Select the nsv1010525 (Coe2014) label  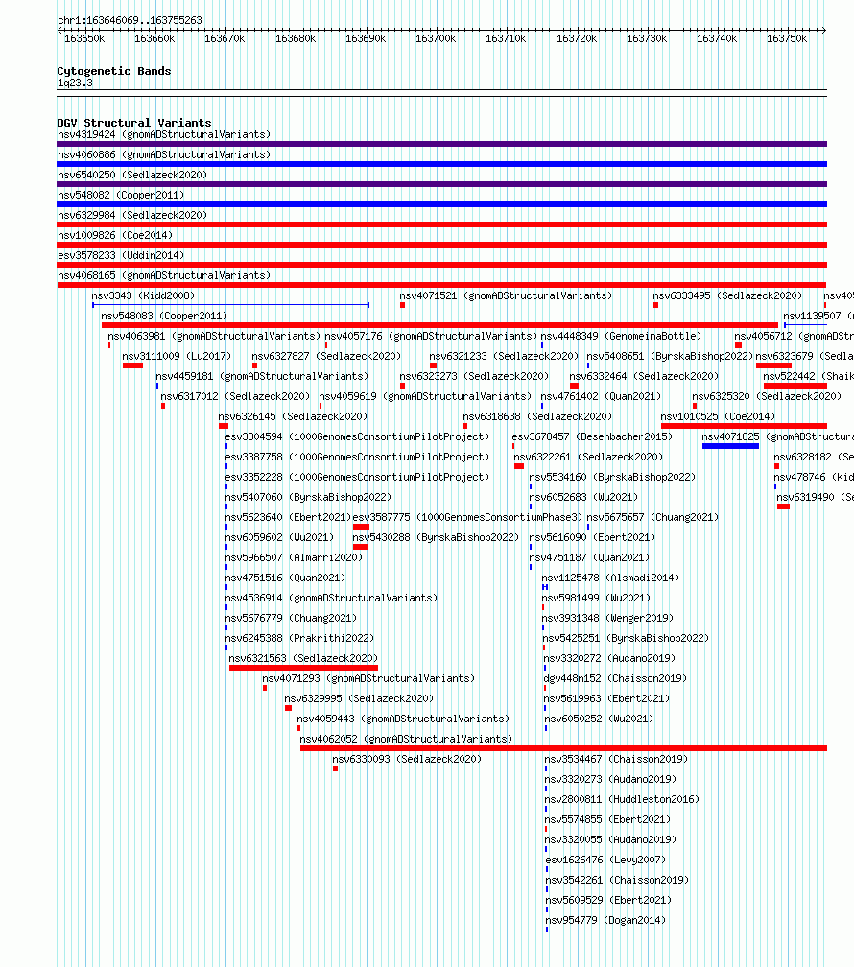click(x=719, y=416)
